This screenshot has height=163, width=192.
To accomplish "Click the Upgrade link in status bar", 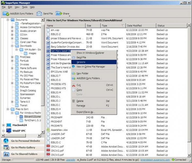I will [x=70, y=160].
